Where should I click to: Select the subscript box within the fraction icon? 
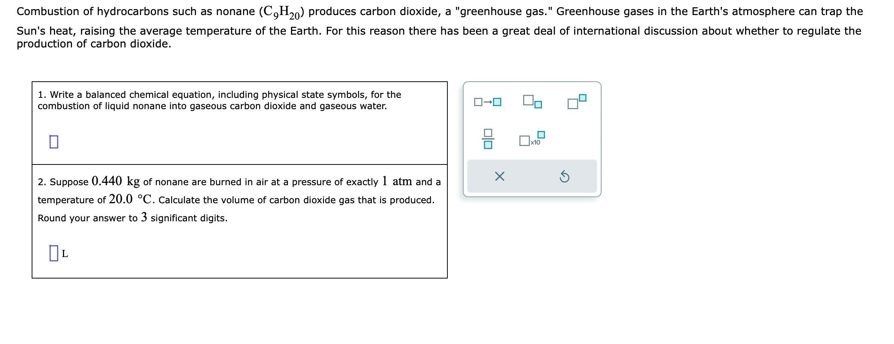point(489,146)
